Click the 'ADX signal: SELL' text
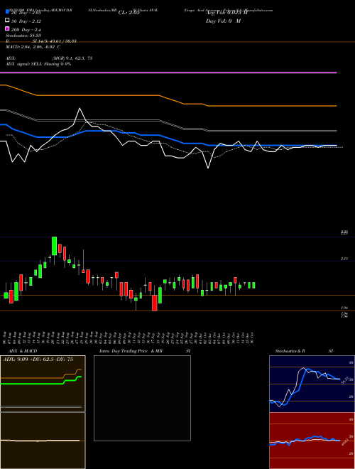This screenshot has width=355, height=469. coord(24,64)
